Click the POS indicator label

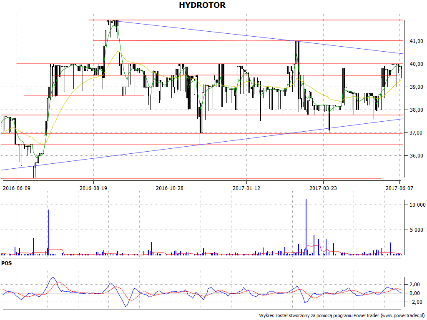[7, 263]
